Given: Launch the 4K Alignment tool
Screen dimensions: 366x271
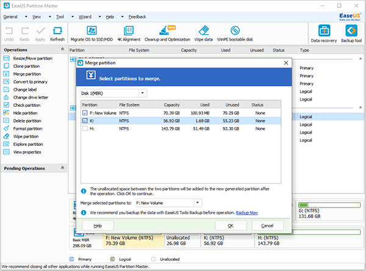Looking at the screenshot, I should [129, 34].
